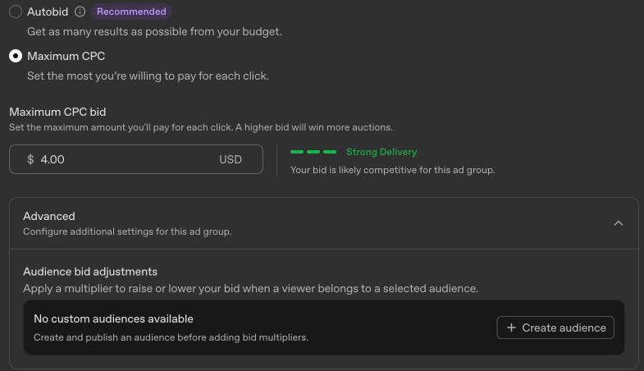
Task: Click the Strong Delivery indicator label
Action: (381, 152)
